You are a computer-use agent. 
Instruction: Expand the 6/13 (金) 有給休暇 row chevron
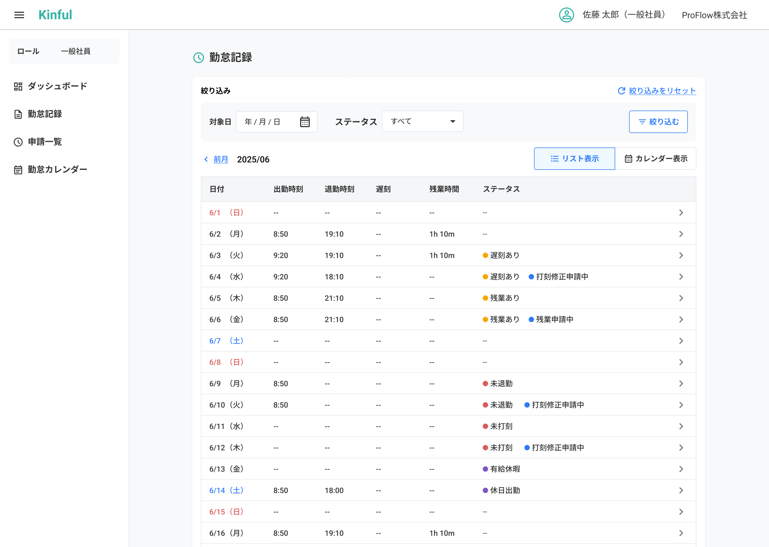coord(681,469)
